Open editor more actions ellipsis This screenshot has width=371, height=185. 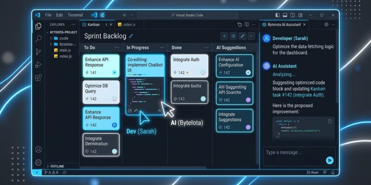pyautogui.click(x=254, y=25)
